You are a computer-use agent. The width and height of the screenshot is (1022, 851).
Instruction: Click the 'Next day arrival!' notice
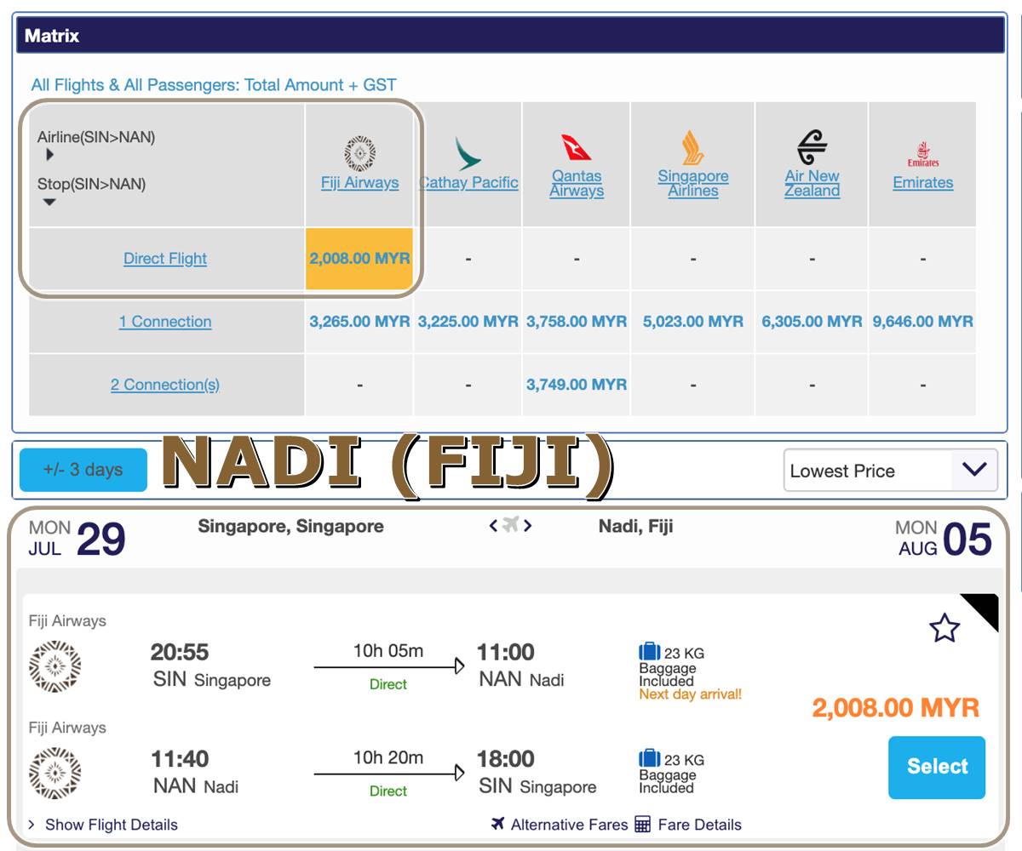691,694
